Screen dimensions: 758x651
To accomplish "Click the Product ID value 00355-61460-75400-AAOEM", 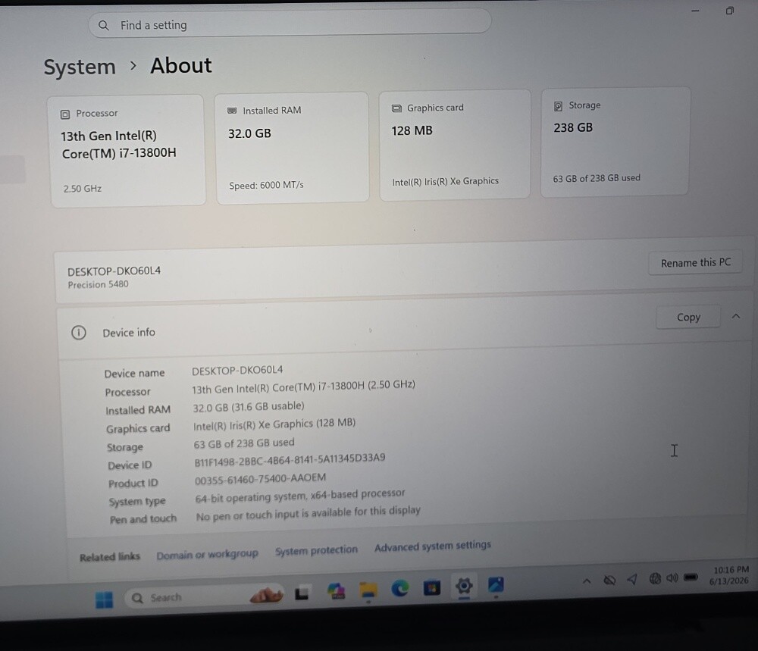I will (x=260, y=479).
